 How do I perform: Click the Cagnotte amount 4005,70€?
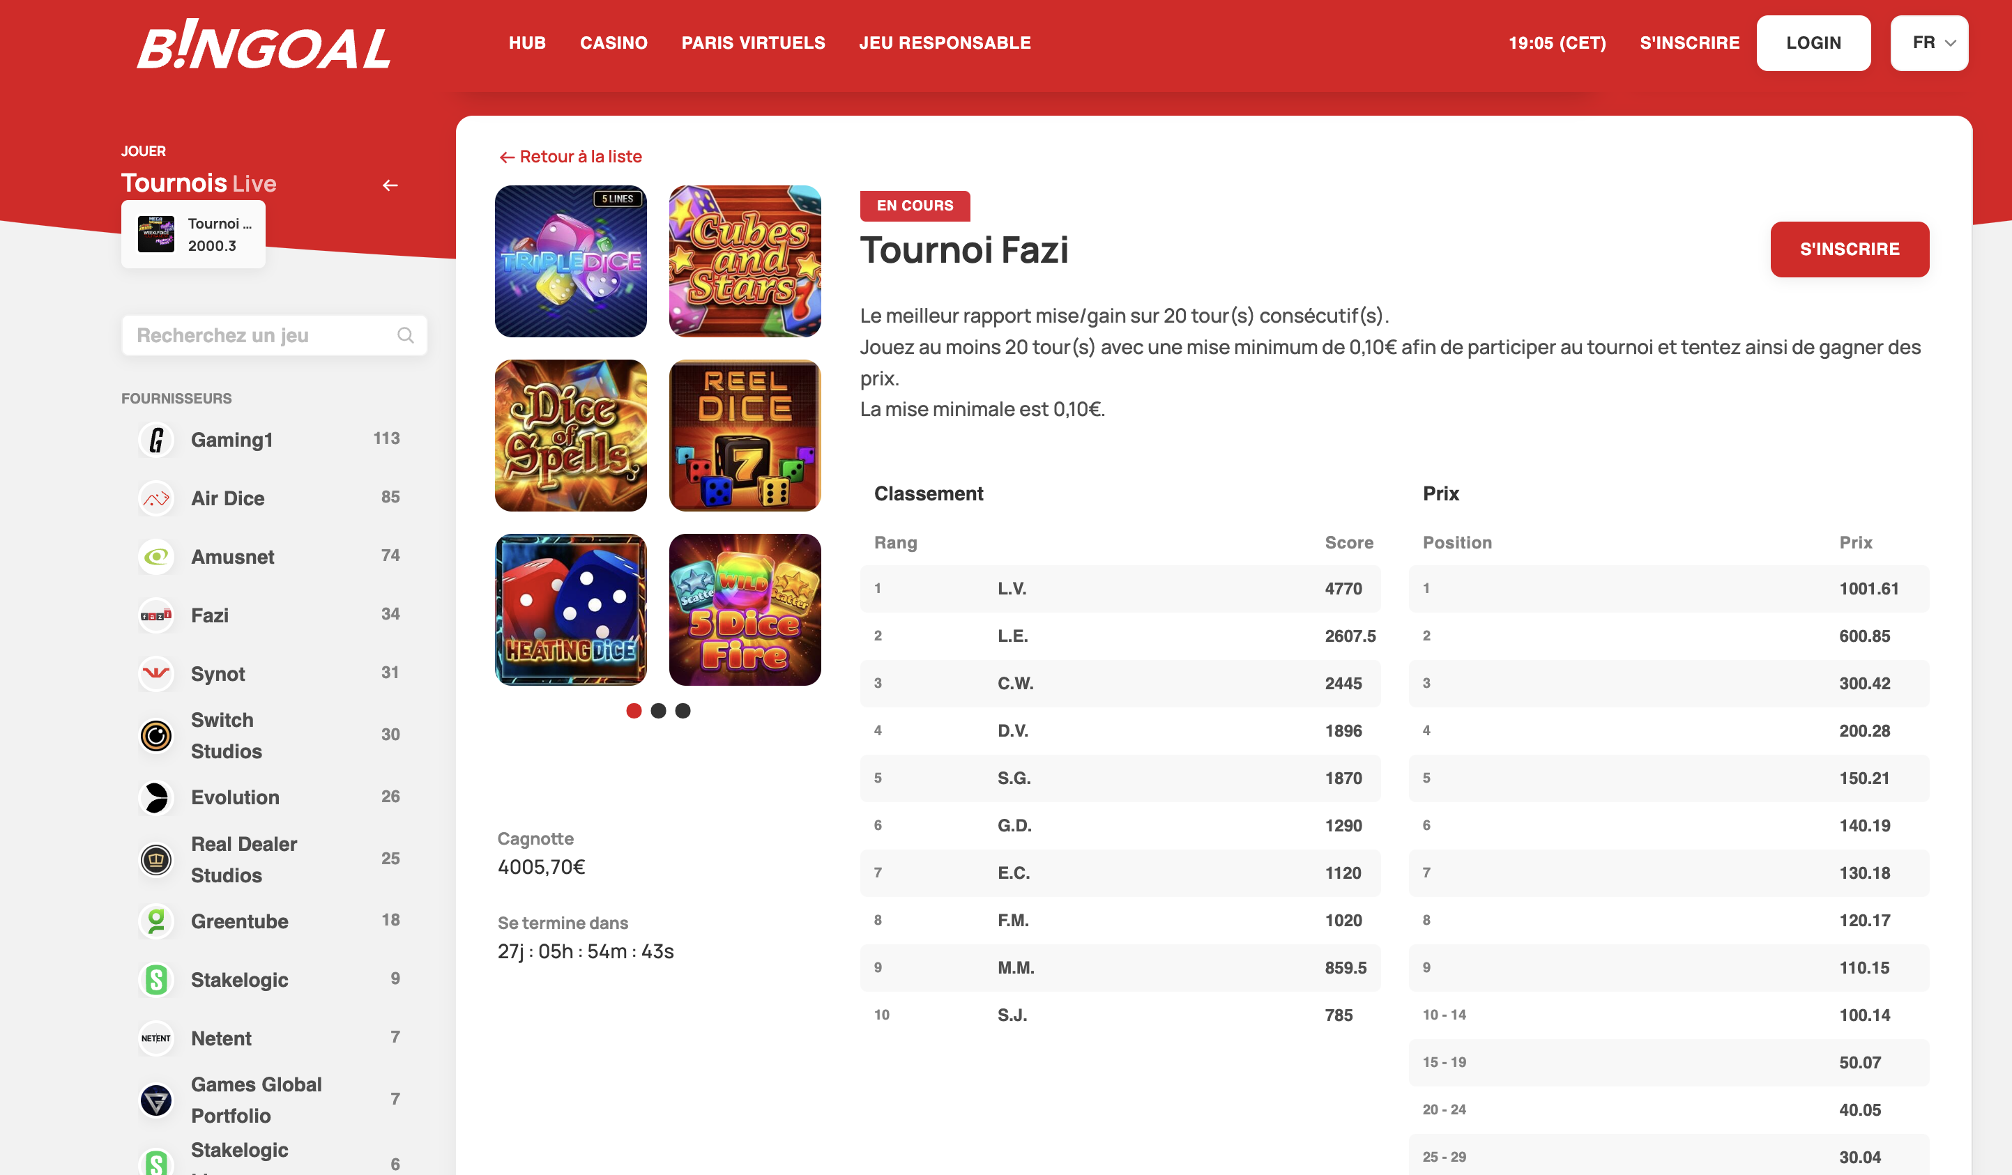point(541,867)
